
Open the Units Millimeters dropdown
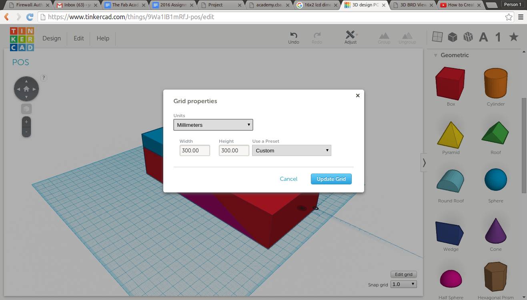[x=213, y=125]
